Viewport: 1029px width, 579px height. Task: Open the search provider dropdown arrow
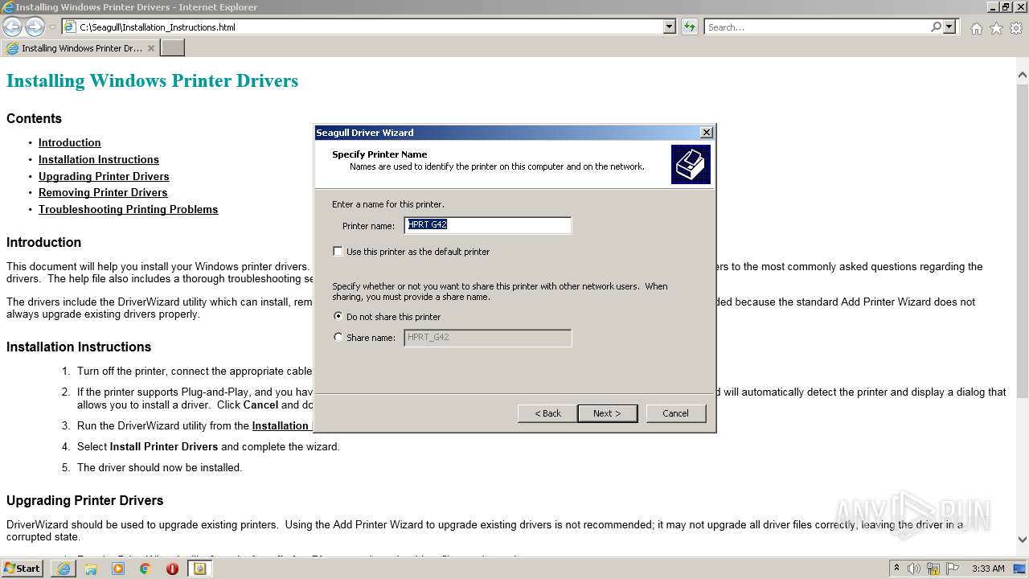click(949, 27)
